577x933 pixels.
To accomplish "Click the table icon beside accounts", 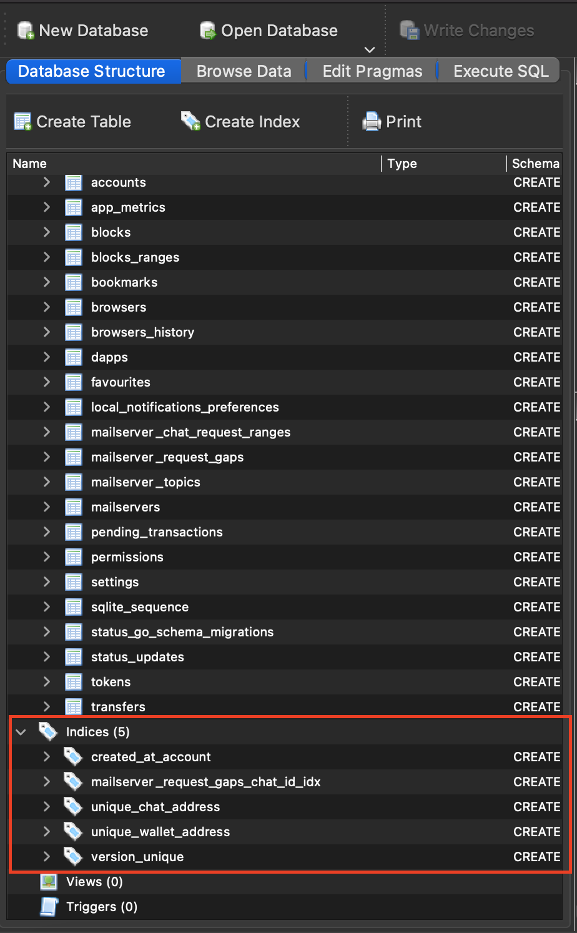I will coord(74,182).
